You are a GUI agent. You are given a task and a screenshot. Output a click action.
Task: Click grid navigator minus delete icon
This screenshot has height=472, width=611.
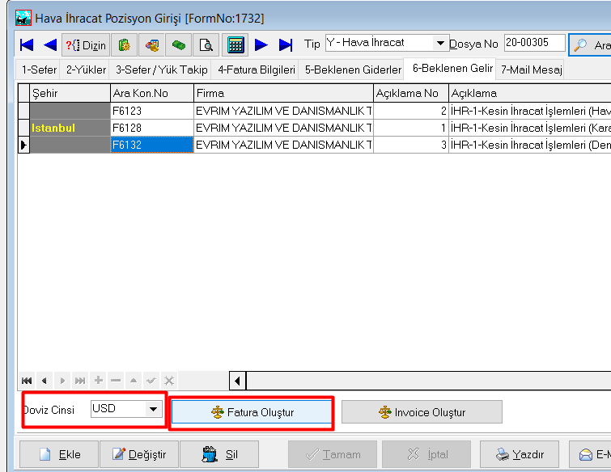[116, 381]
